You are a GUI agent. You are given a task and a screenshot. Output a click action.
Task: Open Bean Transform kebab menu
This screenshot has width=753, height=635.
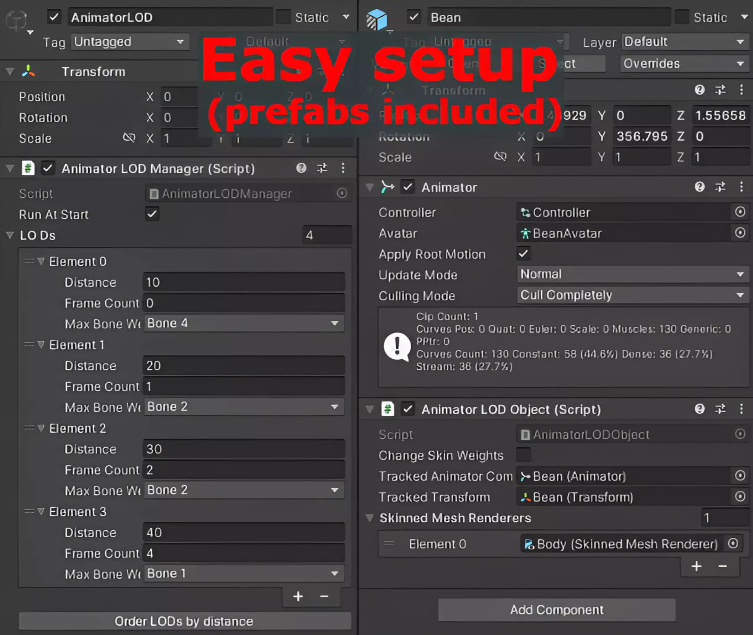741,90
